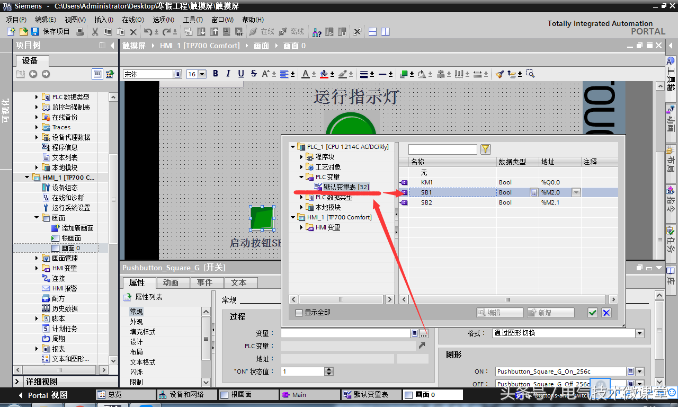Click the open project icon in toolbar
The image size is (678, 407).
click(23, 32)
